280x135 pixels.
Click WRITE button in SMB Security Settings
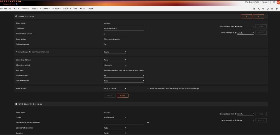[x=261, y=120]
